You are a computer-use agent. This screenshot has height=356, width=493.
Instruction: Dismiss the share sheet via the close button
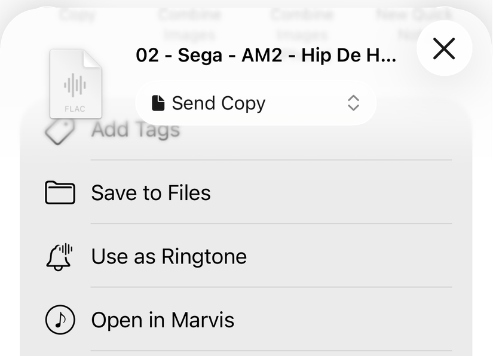click(x=444, y=49)
